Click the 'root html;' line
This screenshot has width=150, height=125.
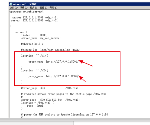tap(36, 106)
